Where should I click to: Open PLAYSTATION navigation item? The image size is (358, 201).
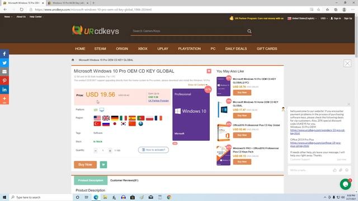[x=189, y=49]
